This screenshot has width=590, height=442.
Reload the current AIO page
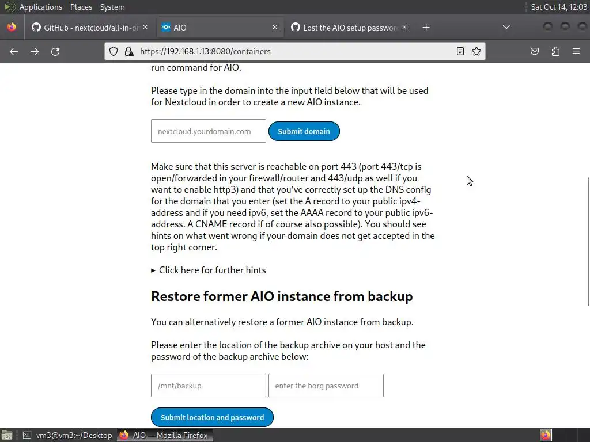(x=55, y=51)
